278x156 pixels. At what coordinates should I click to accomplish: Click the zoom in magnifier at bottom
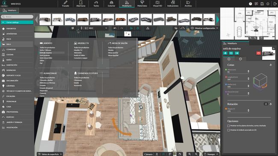[189, 154]
